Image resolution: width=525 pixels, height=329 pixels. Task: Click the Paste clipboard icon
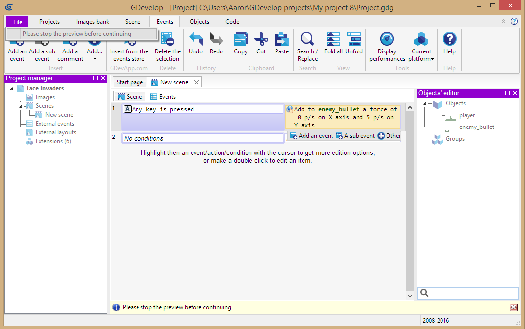pyautogui.click(x=282, y=39)
